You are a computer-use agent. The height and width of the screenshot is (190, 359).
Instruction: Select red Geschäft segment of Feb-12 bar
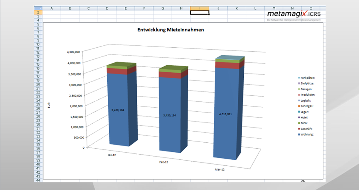pyautogui.click(x=171, y=75)
